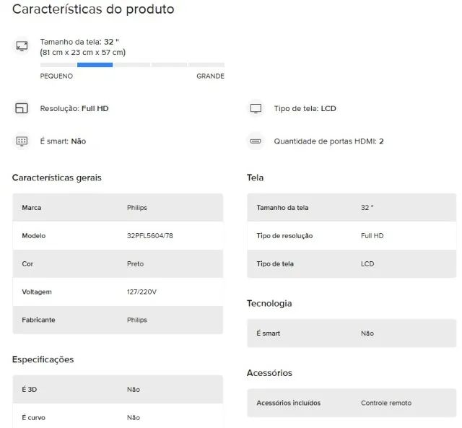This screenshot has height=428, width=462.
Task: Select the Modelo 32PFL5604/78 value
Action: pos(150,235)
